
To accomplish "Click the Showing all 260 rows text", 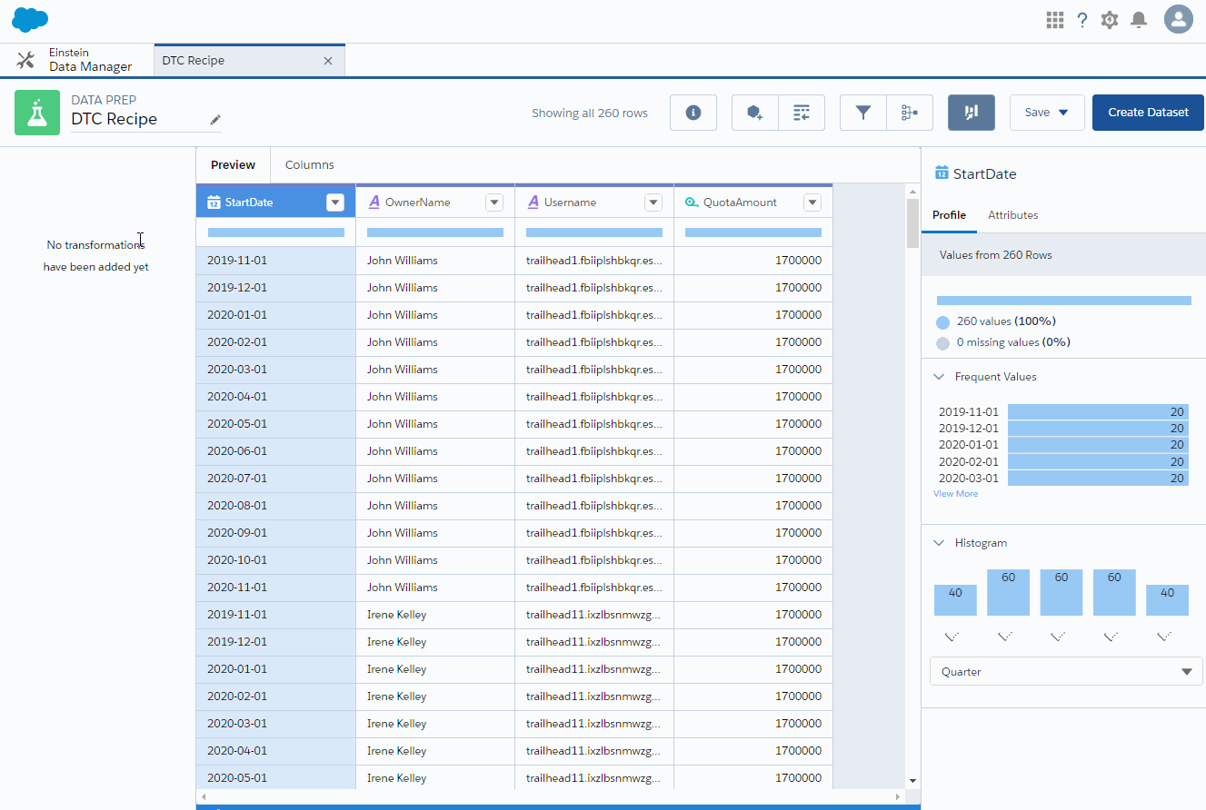I will click(590, 114).
